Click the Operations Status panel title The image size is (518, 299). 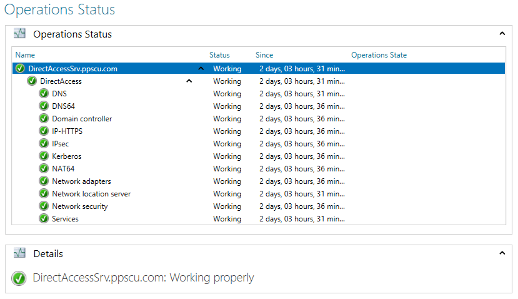(72, 34)
